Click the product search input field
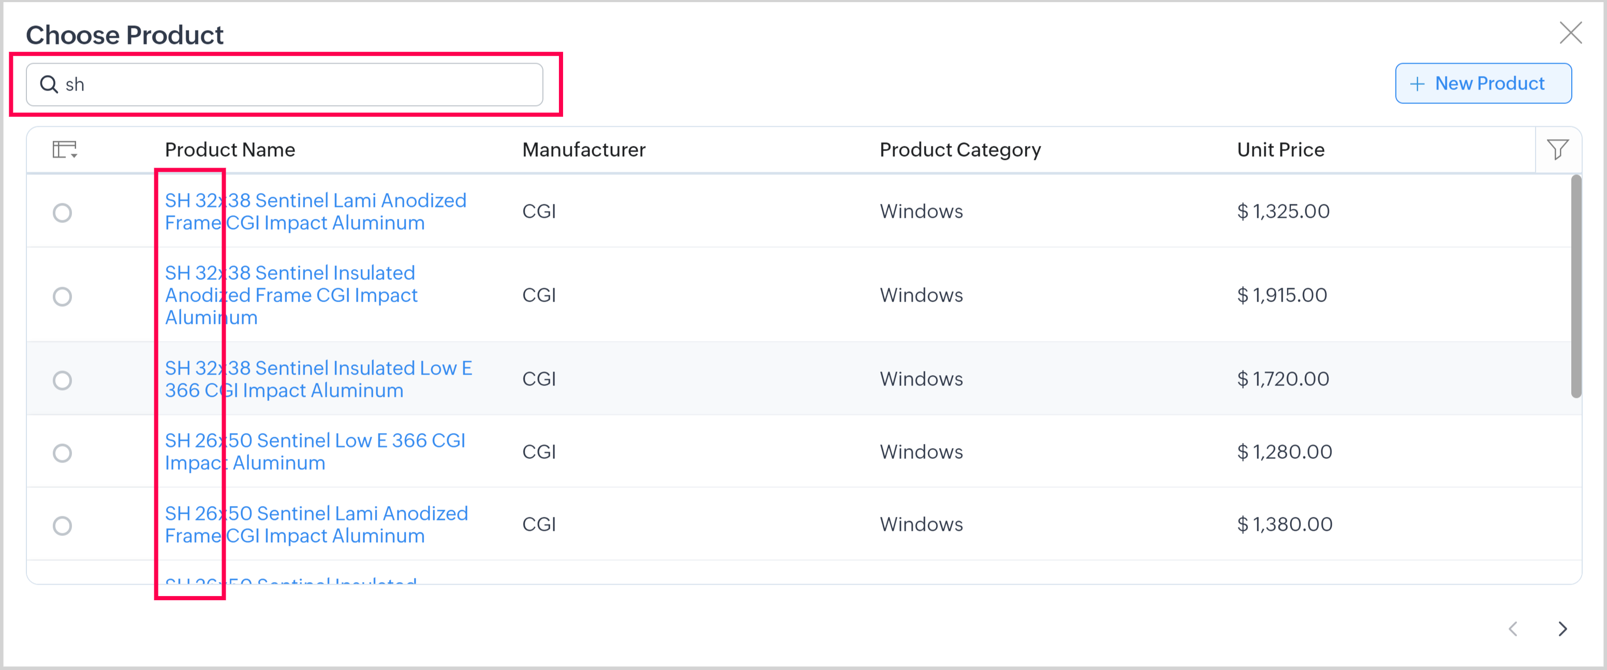1607x670 pixels. click(x=300, y=84)
